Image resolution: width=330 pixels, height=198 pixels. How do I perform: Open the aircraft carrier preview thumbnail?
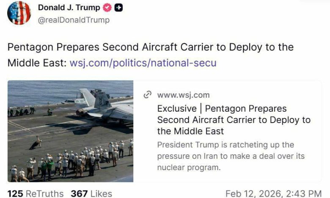pyautogui.click(x=70, y=131)
